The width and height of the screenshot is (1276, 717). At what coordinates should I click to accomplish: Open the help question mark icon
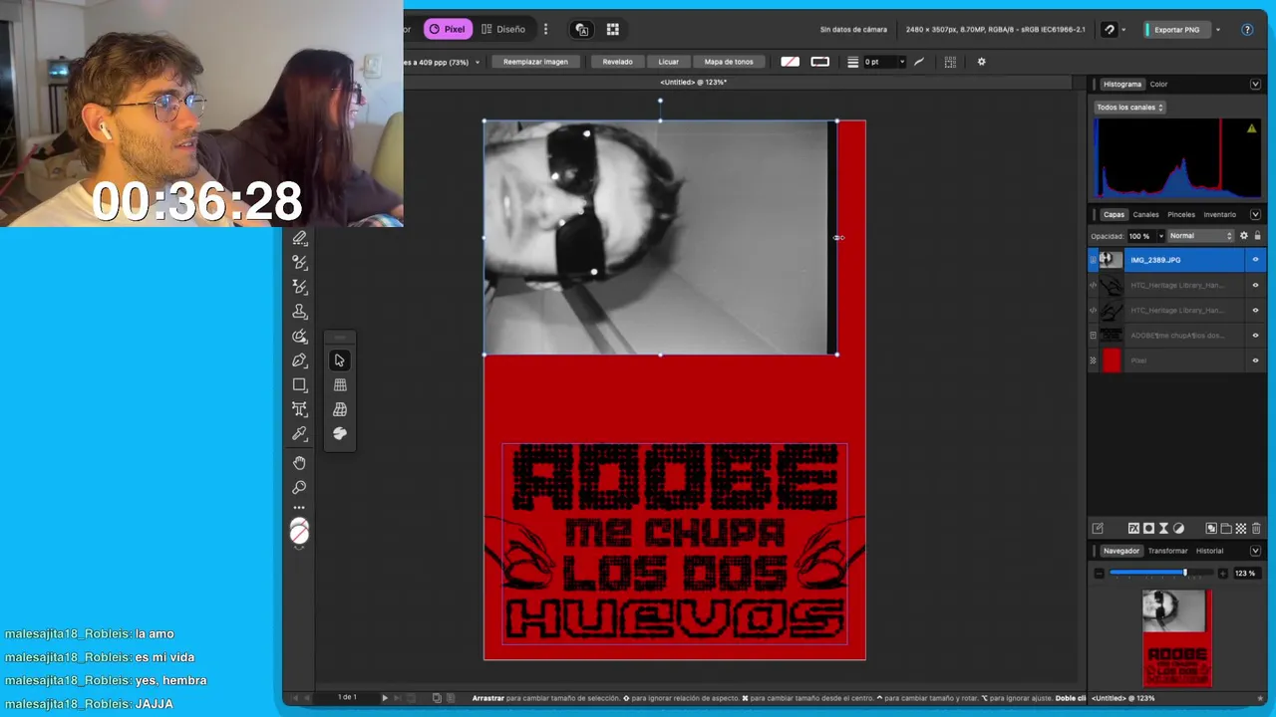point(1247,30)
